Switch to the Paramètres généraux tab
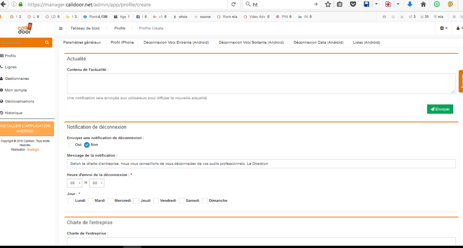 tap(82, 43)
